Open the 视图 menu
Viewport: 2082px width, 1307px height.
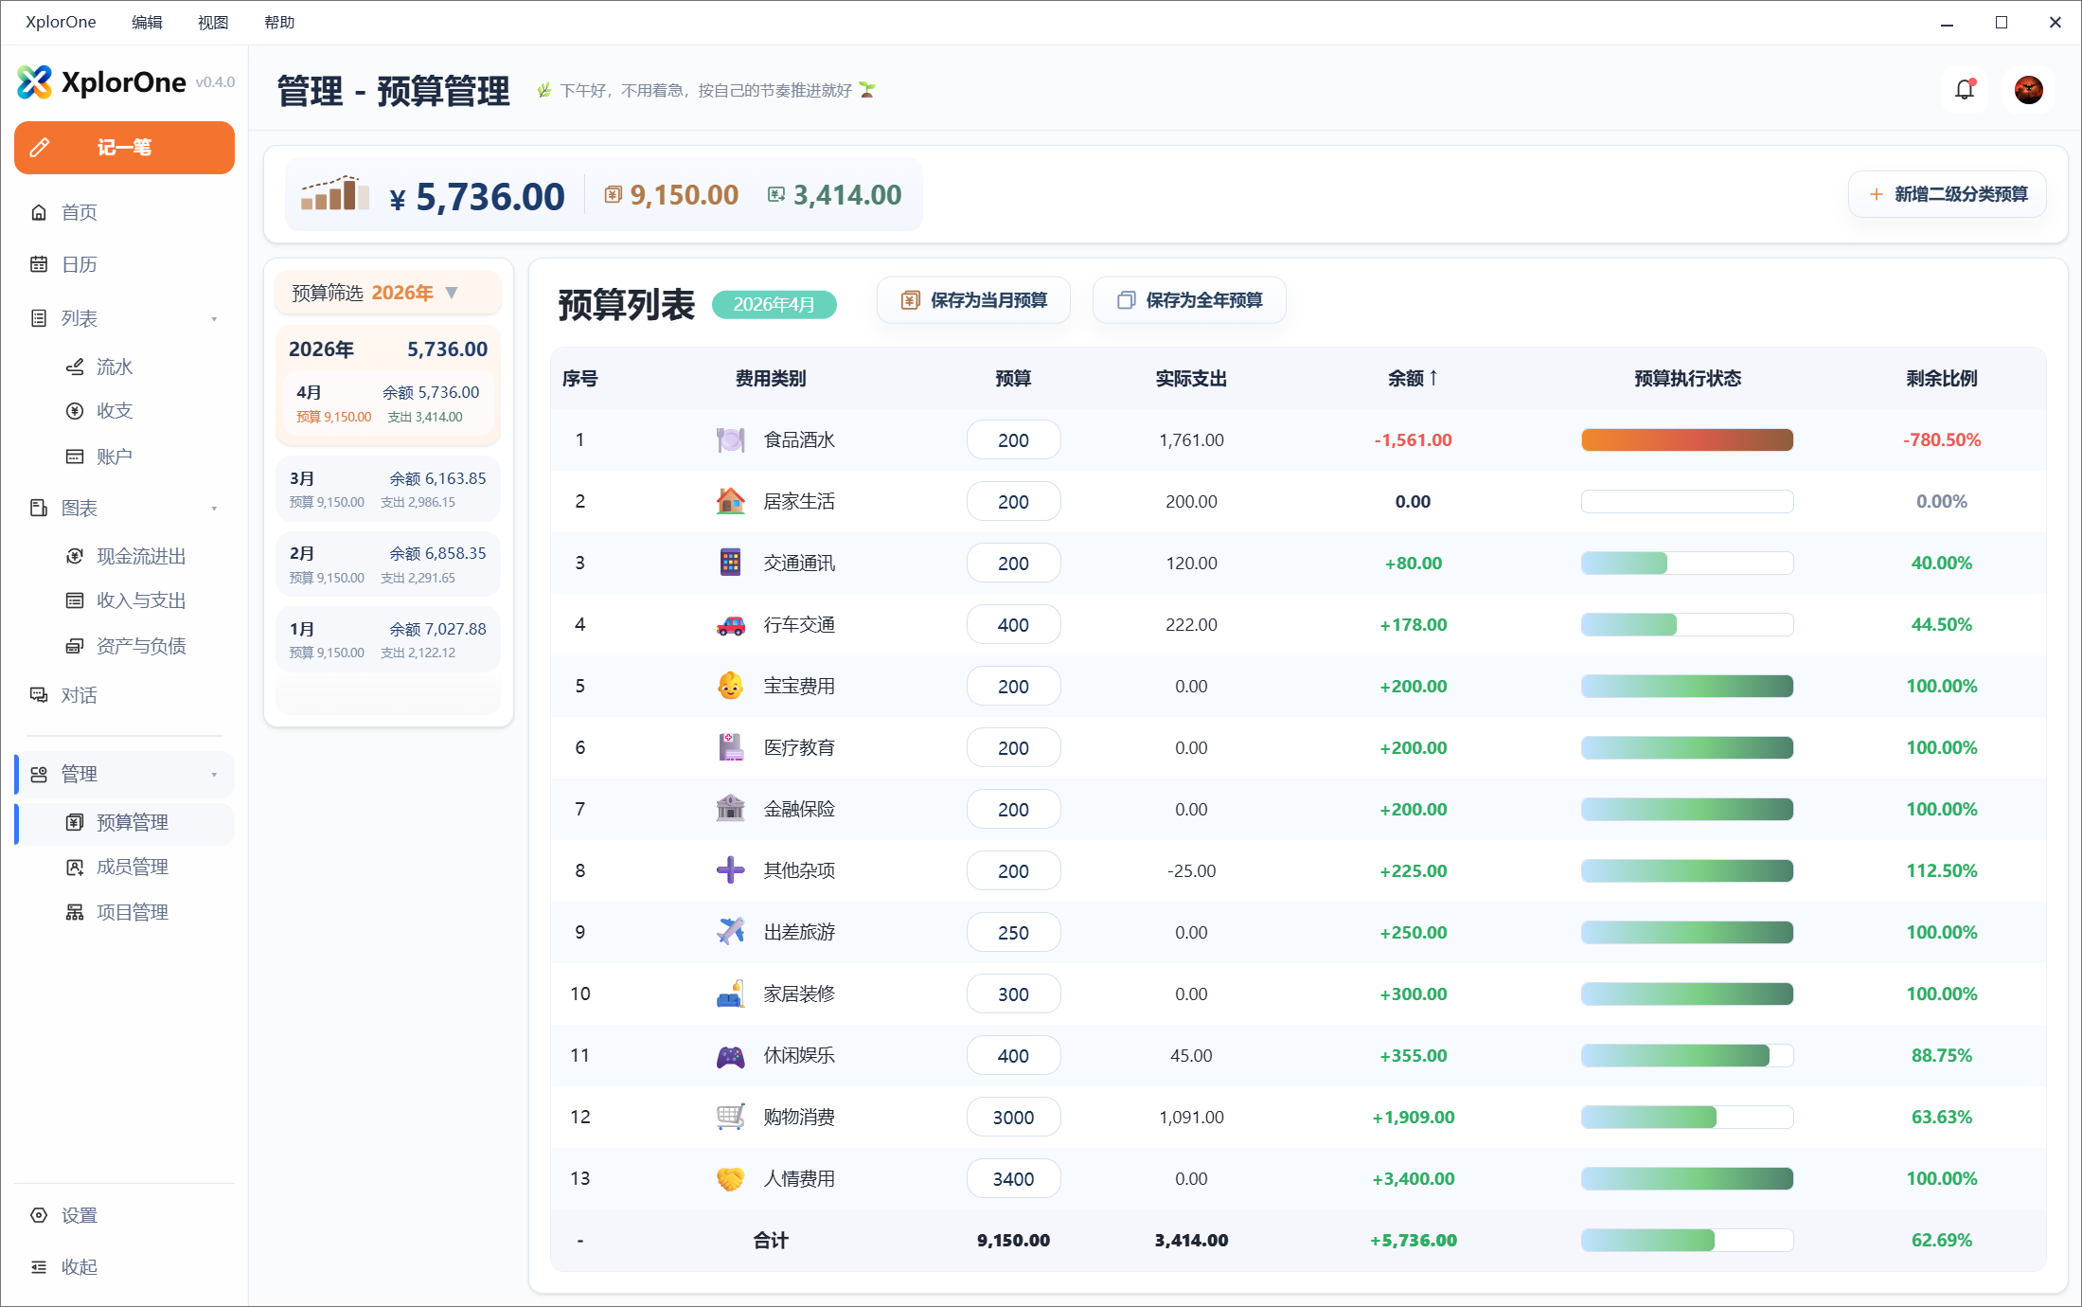pyautogui.click(x=213, y=22)
